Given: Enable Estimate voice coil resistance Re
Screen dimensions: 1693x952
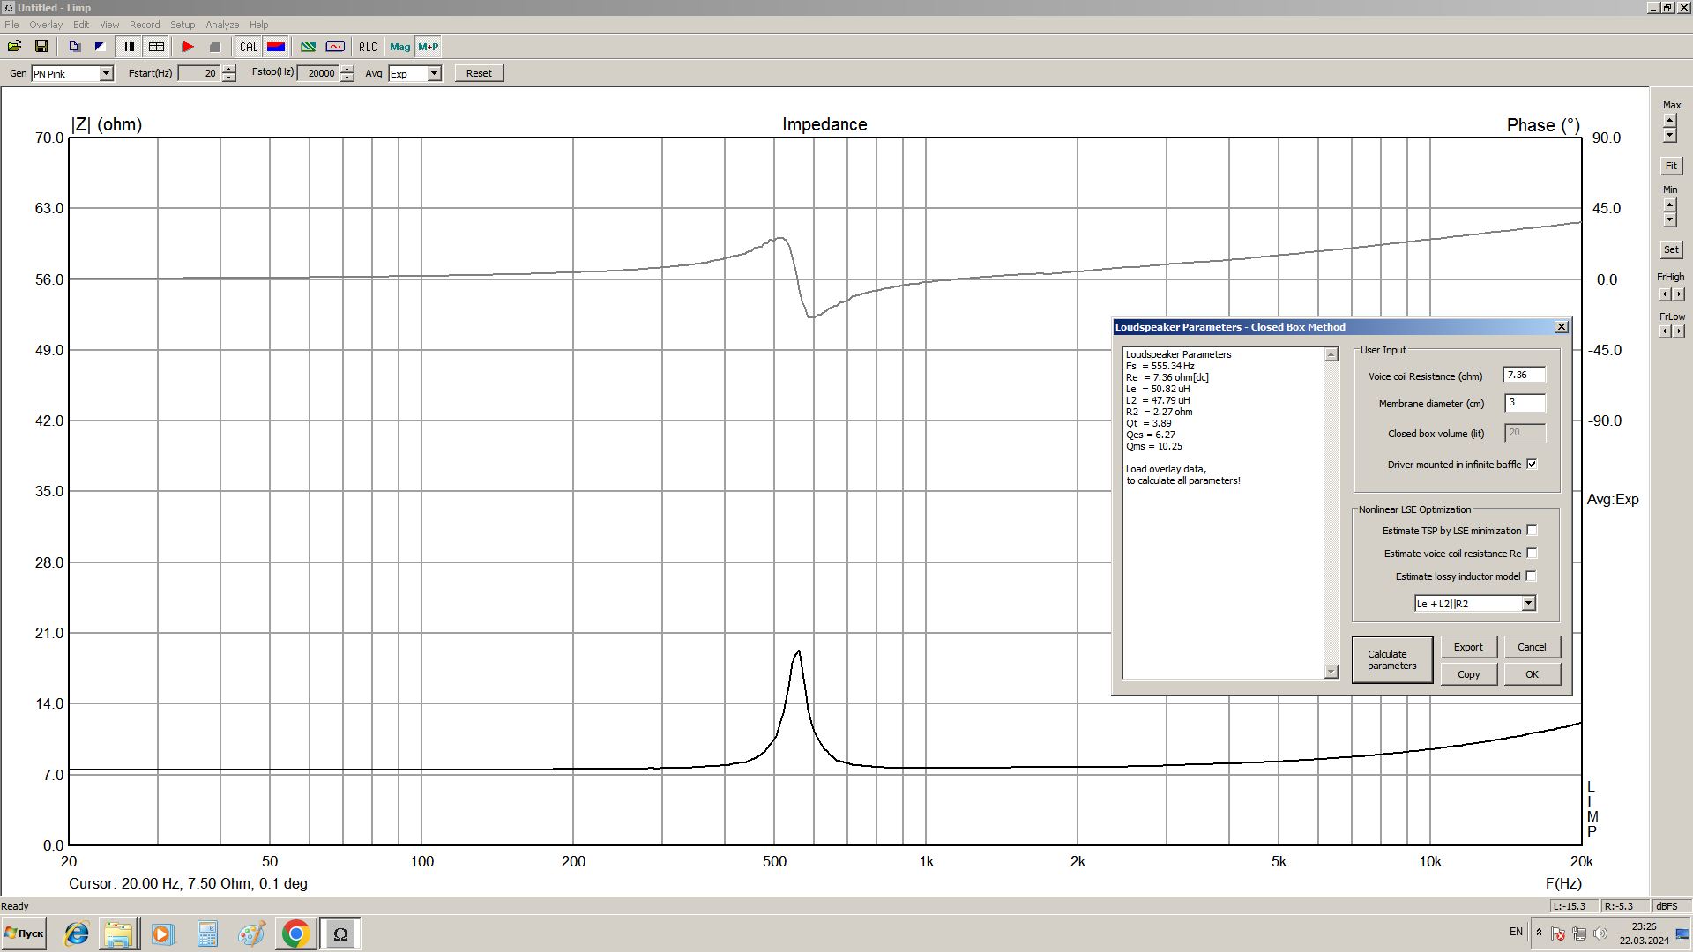Looking at the screenshot, I should click(1532, 554).
